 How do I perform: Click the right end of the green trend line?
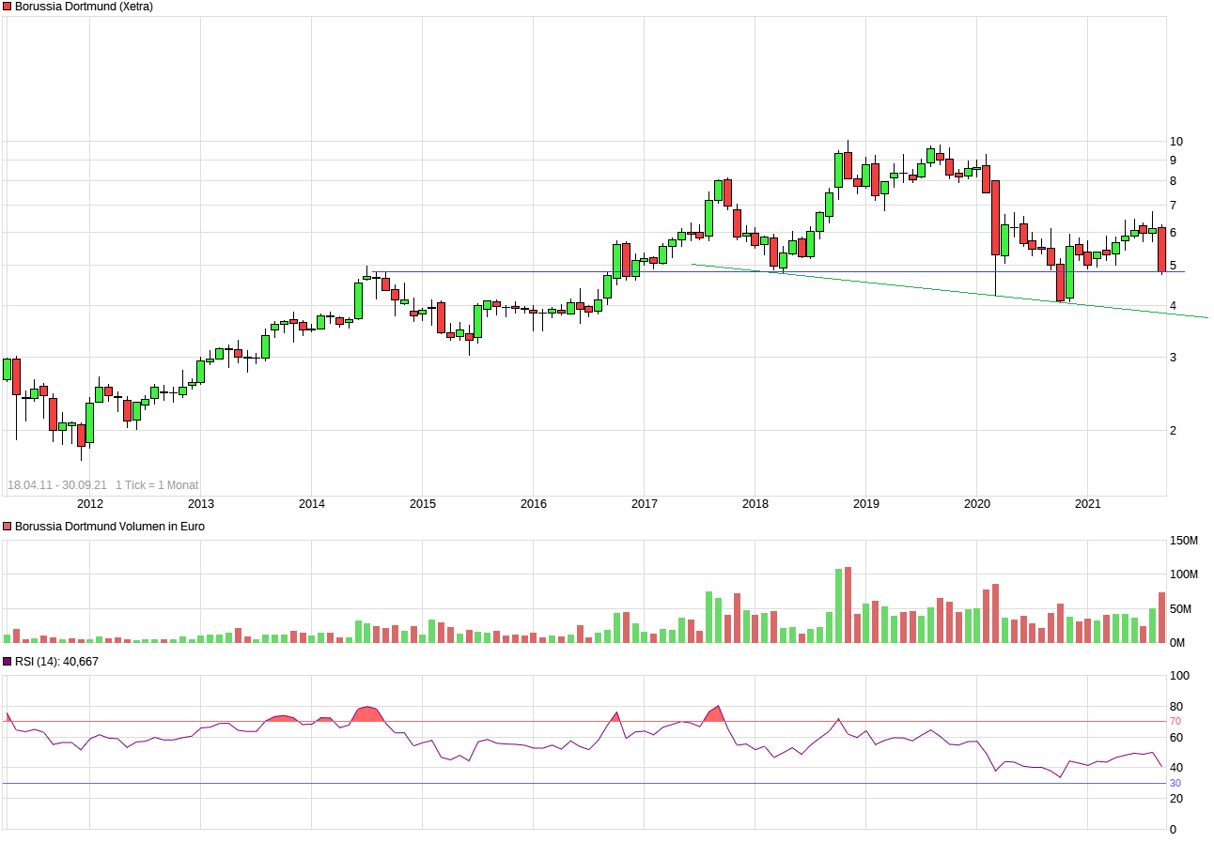click(1206, 317)
